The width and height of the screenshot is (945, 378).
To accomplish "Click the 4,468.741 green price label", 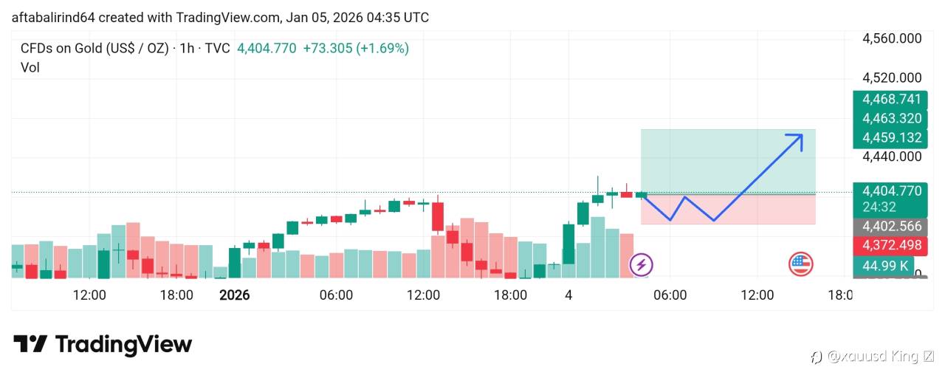I will coord(887,100).
